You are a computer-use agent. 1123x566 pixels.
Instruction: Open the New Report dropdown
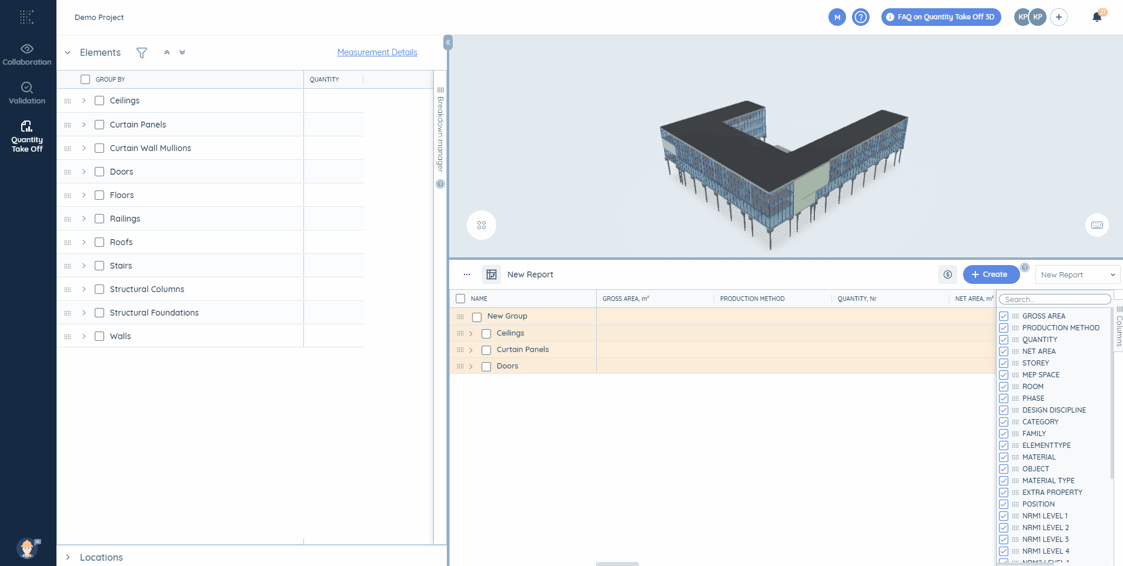(x=1077, y=274)
